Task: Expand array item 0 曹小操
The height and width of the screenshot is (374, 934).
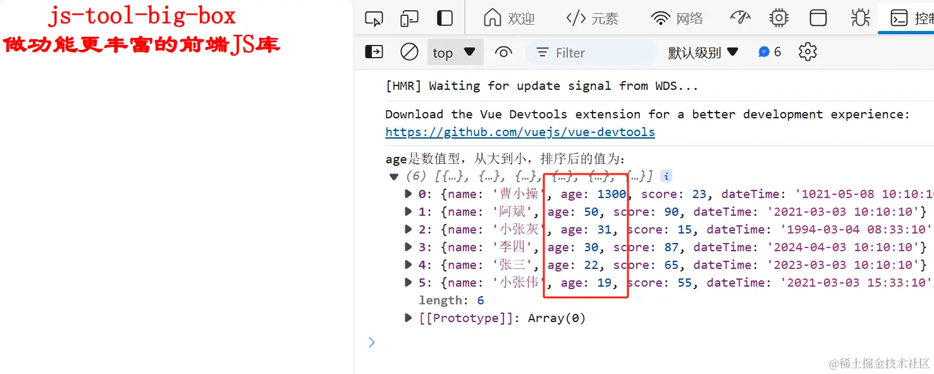Action: coord(409,194)
